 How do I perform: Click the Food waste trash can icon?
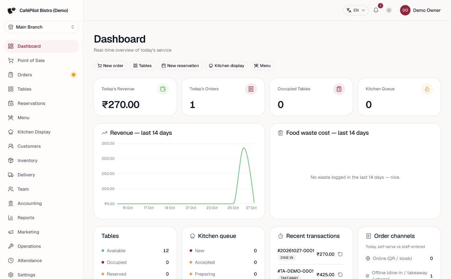[x=280, y=133]
